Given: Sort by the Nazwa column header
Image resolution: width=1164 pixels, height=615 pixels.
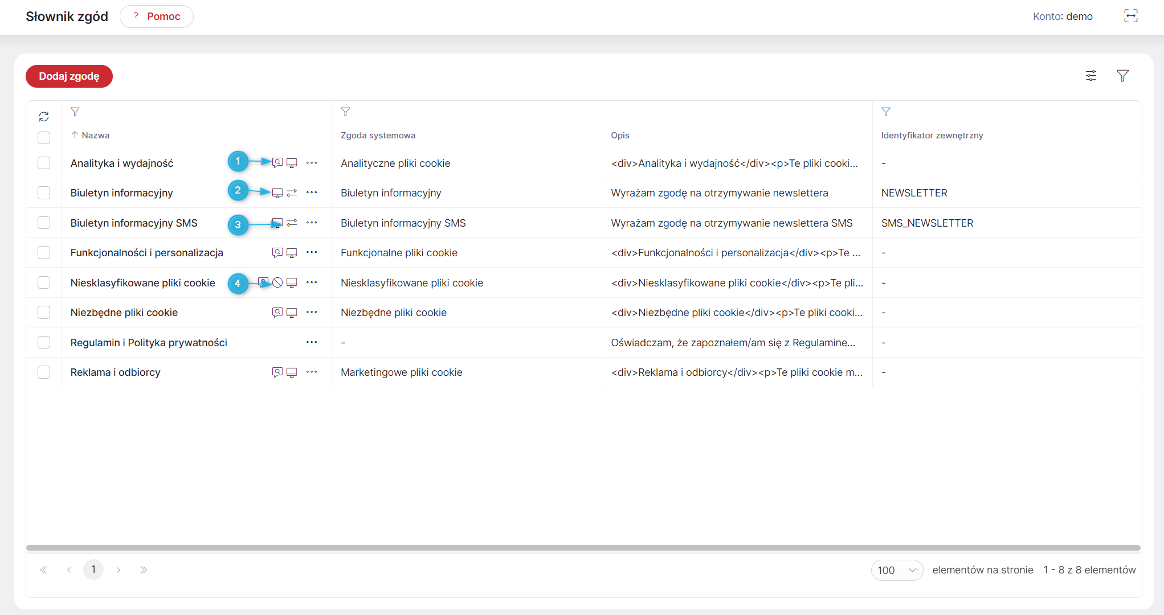Looking at the screenshot, I should tap(95, 136).
